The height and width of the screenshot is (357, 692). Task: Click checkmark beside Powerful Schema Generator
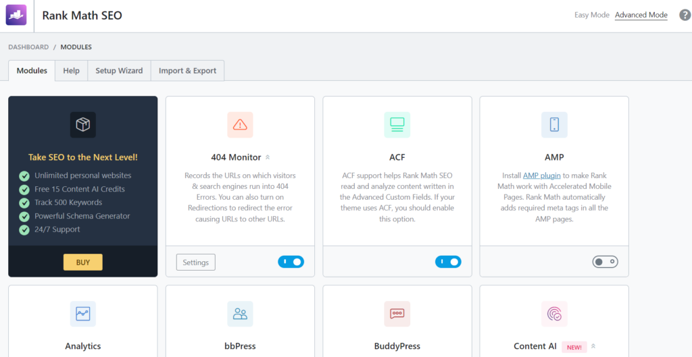(x=24, y=217)
